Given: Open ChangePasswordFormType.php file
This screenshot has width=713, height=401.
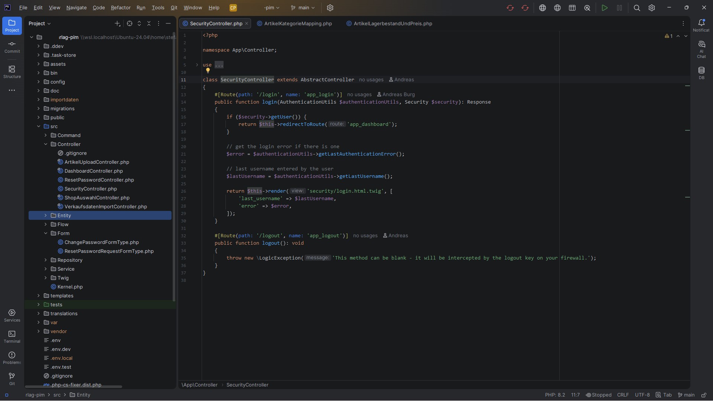Looking at the screenshot, I should coord(101,242).
